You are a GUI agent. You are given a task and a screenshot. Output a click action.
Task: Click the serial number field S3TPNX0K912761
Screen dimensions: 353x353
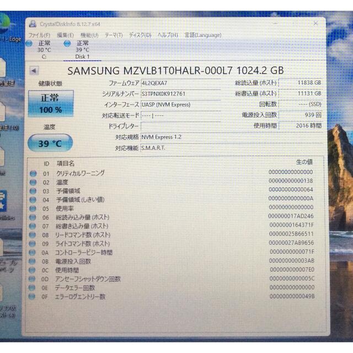(180, 94)
